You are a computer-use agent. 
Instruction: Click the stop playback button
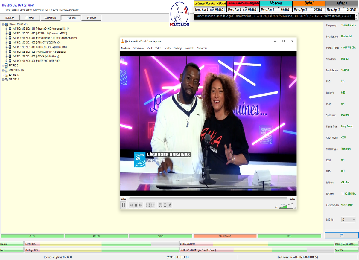coord(136,205)
